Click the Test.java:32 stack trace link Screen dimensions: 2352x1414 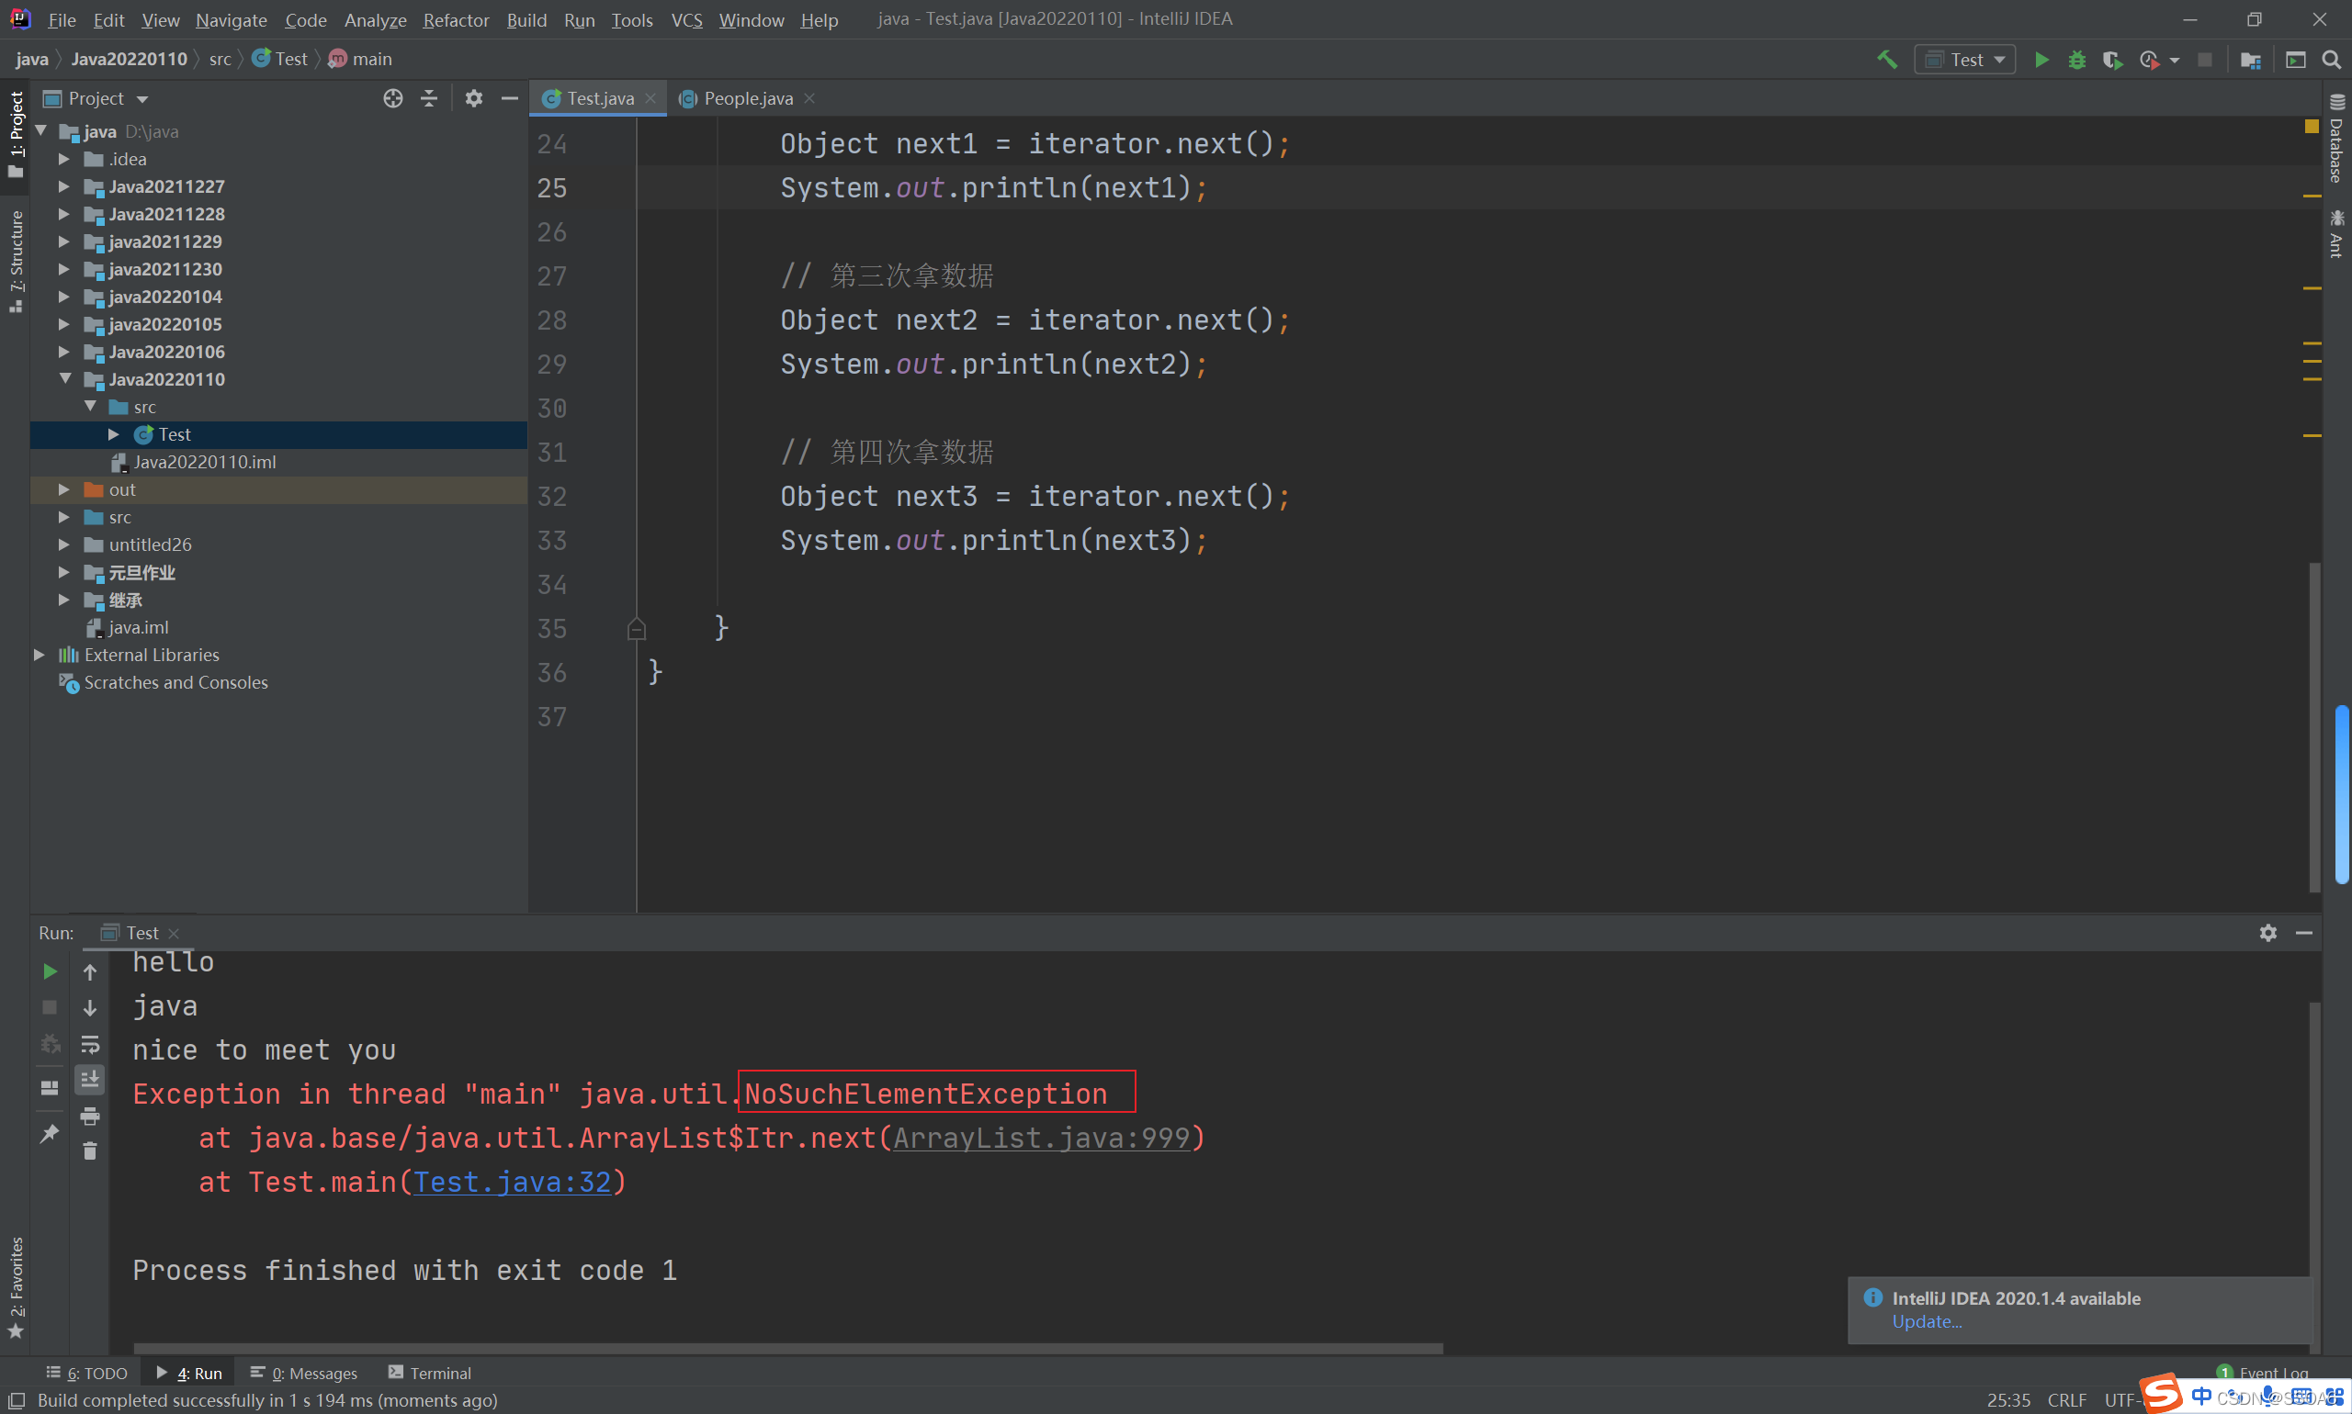512,1183
